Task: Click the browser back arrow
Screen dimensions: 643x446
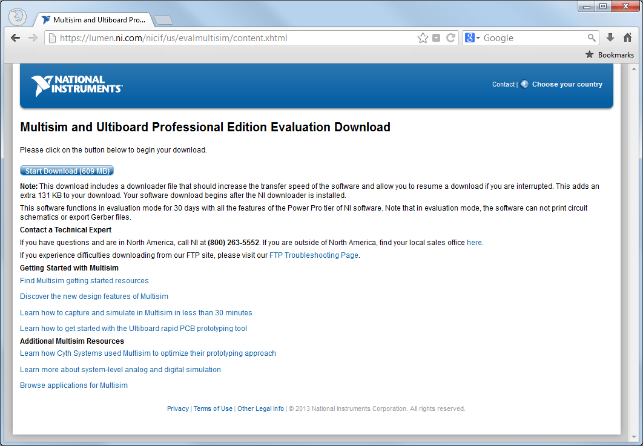Action: pyautogui.click(x=16, y=38)
